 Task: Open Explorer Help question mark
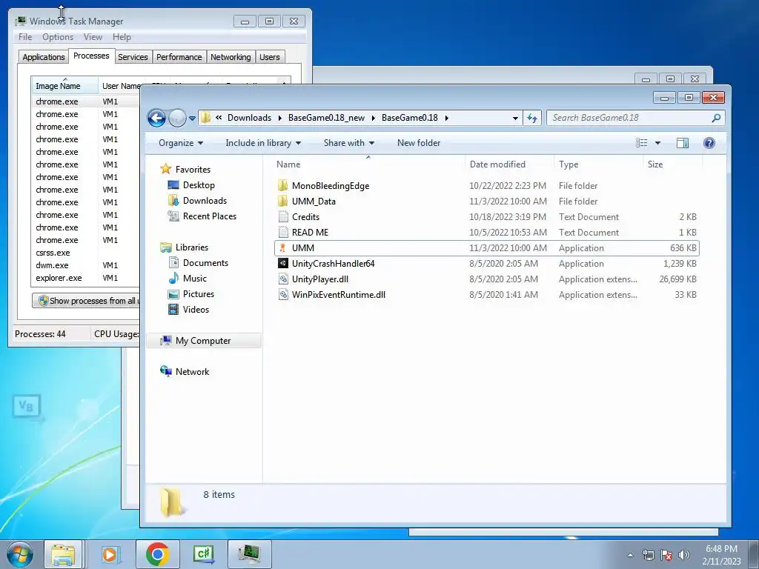pyautogui.click(x=709, y=143)
